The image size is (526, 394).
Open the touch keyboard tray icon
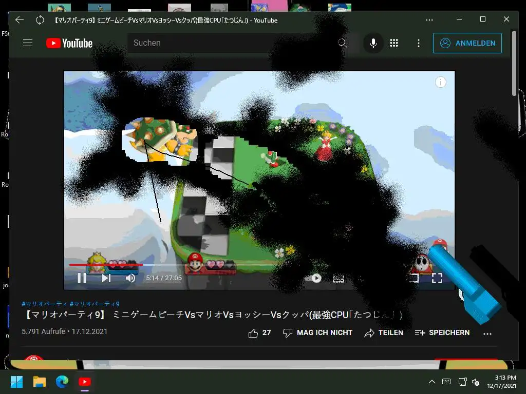446,382
